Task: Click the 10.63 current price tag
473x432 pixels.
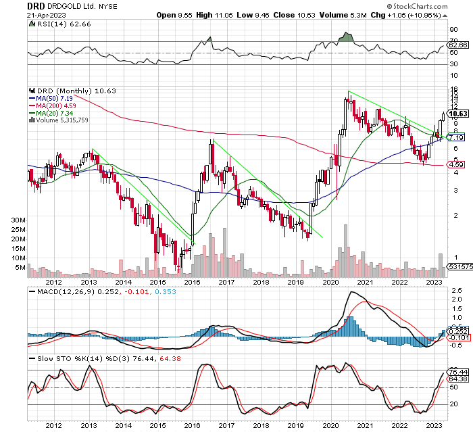Action: coord(458,114)
